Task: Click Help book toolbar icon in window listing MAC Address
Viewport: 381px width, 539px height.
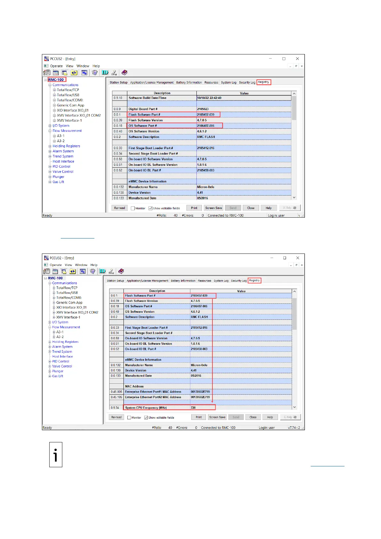Action: point(121,271)
